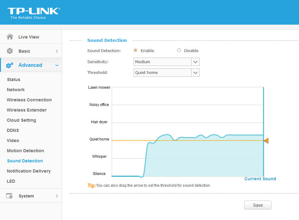Go to Notification Delivery settings
This screenshot has width=299, height=220.
click(29, 171)
